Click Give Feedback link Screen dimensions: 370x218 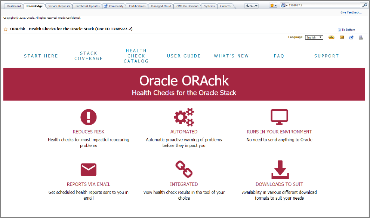coord(351,12)
